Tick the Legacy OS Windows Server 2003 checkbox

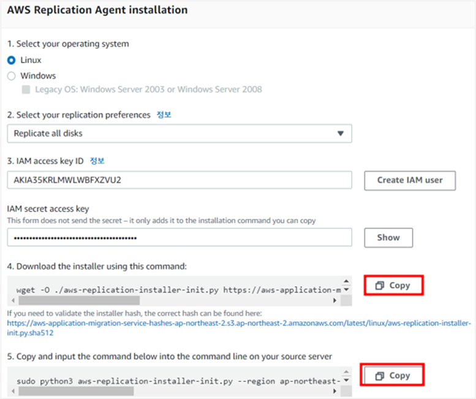[x=26, y=89]
